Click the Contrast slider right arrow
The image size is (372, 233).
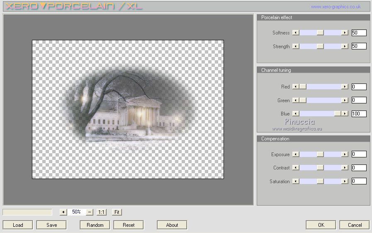(345, 168)
